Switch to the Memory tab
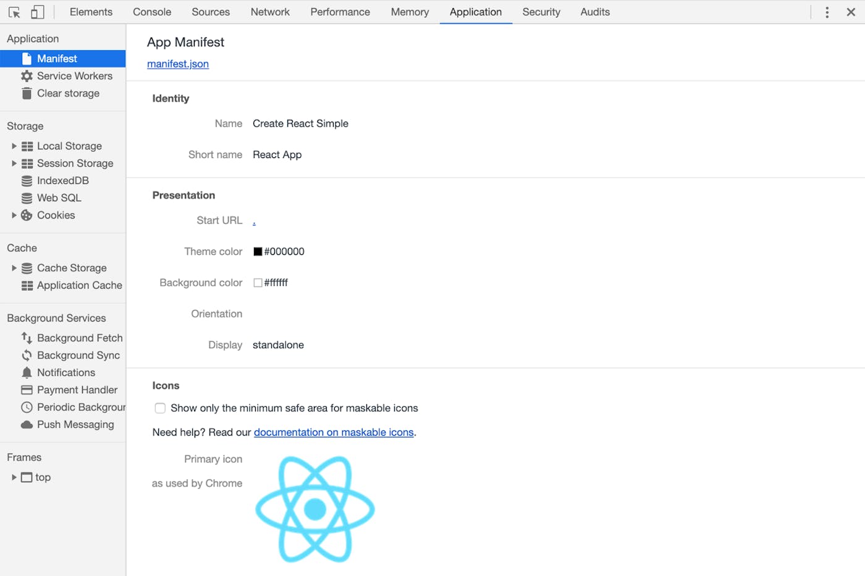 pyautogui.click(x=410, y=12)
